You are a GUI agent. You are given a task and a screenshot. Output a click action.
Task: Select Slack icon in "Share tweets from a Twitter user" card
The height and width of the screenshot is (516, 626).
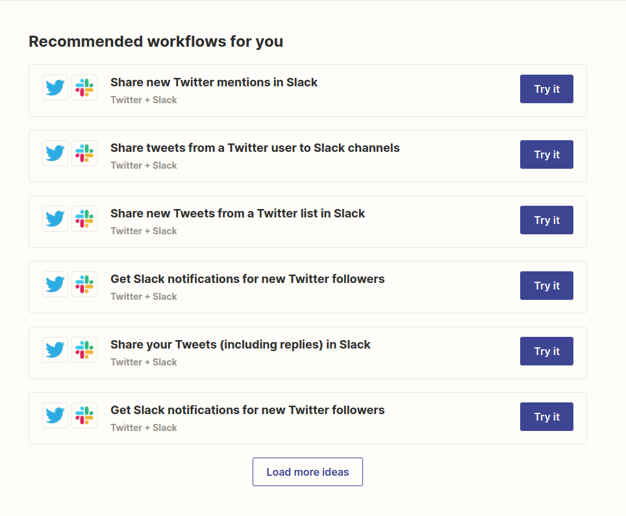pyautogui.click(x=84, y=153)
